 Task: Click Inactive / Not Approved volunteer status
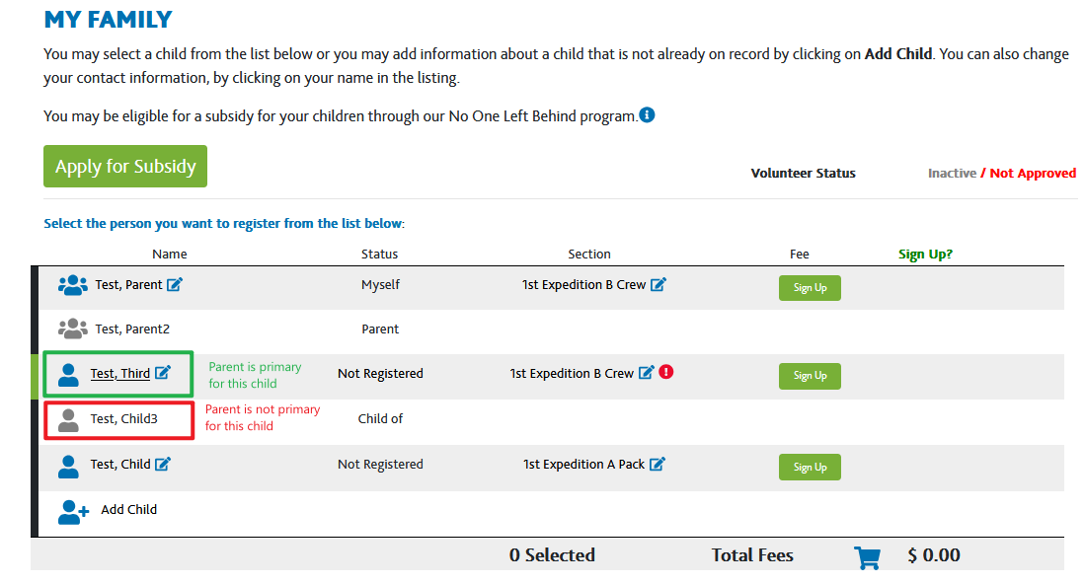(x=1001, y=174)
